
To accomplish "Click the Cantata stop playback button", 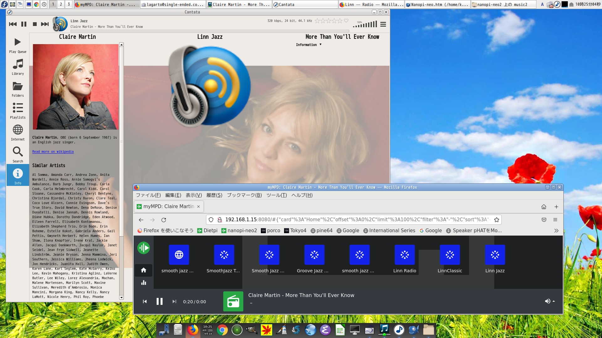I will pos(35,24).
